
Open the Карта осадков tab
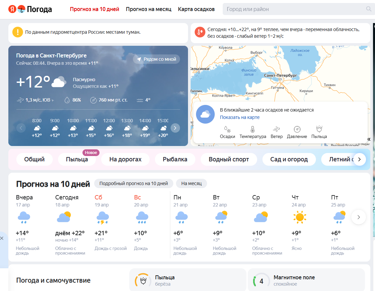[196, 9]
